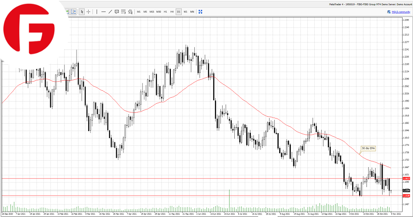The width and height of the screenshot is (413, 217).
Task: Switch the timeframe to M1
Action: coord(139,12)
